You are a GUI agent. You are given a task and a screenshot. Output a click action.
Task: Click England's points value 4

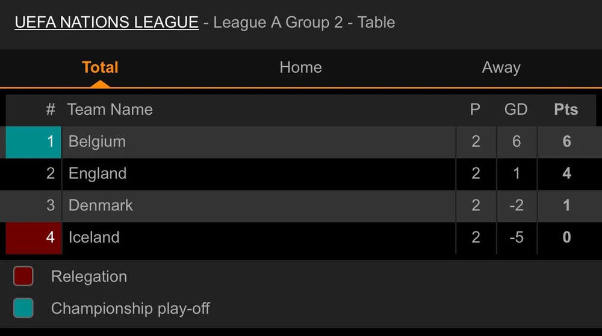tap(566, 173)
